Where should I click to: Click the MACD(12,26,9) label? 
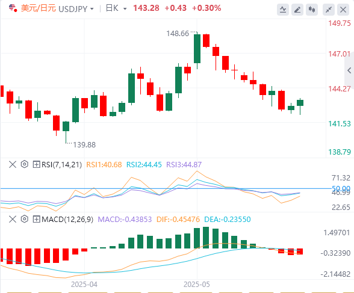67,219
